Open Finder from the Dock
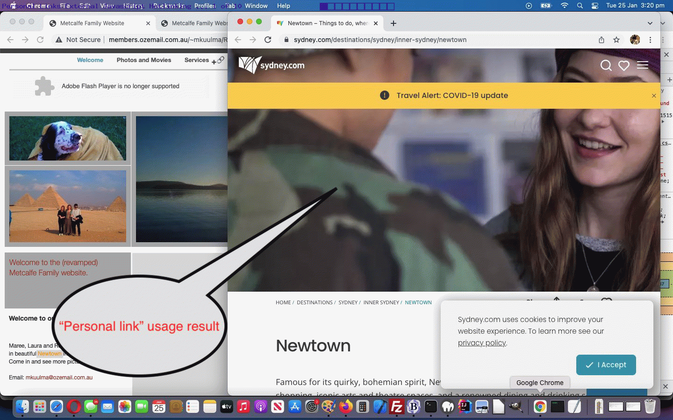The image size is (673, 420). pos(22,407)
